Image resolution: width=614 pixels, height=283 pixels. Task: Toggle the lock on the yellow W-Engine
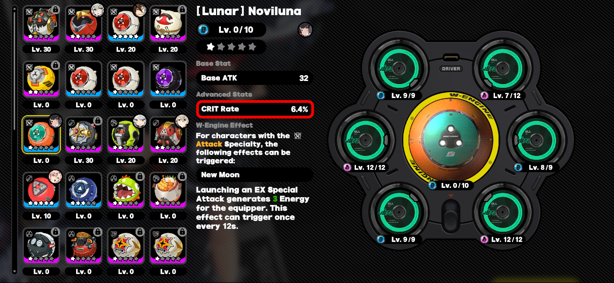tap(55, 65)
